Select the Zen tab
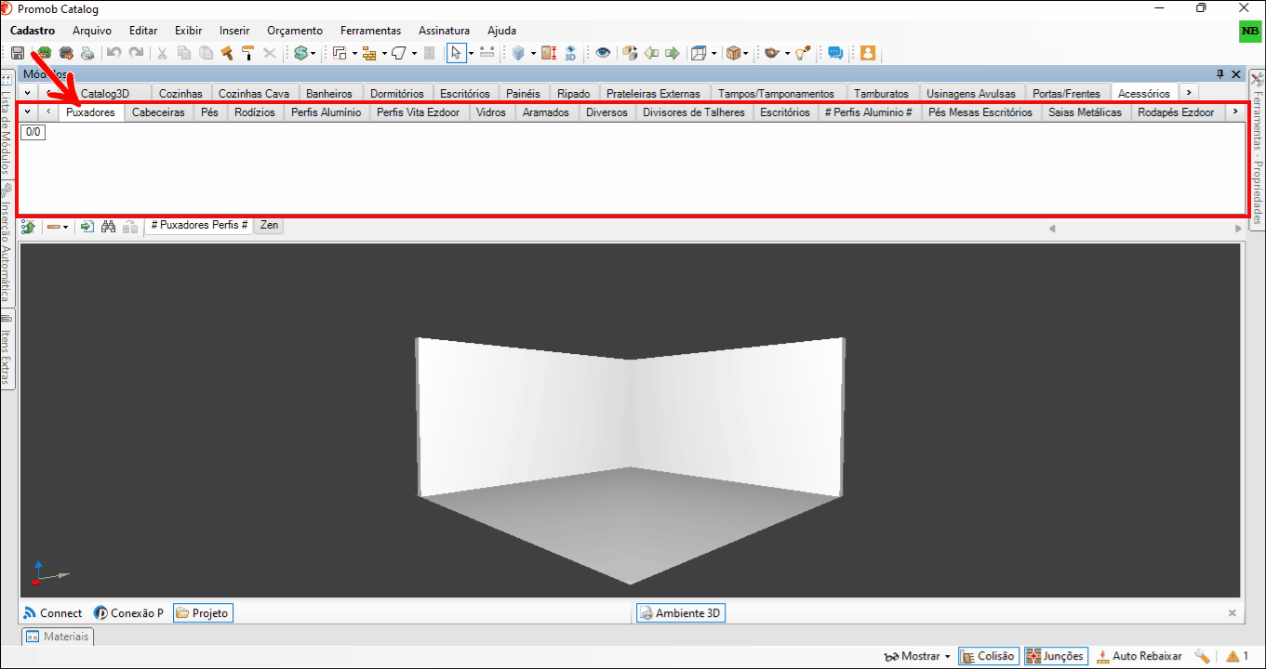This screenshot has width=1266, height=669. [269, 225]
